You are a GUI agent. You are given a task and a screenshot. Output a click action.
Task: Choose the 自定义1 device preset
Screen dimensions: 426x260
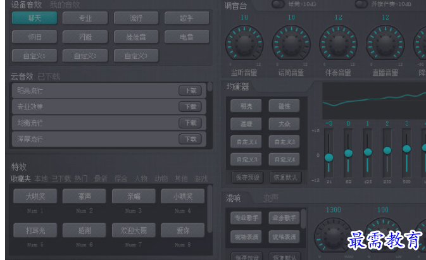click(x=35, y=56)
